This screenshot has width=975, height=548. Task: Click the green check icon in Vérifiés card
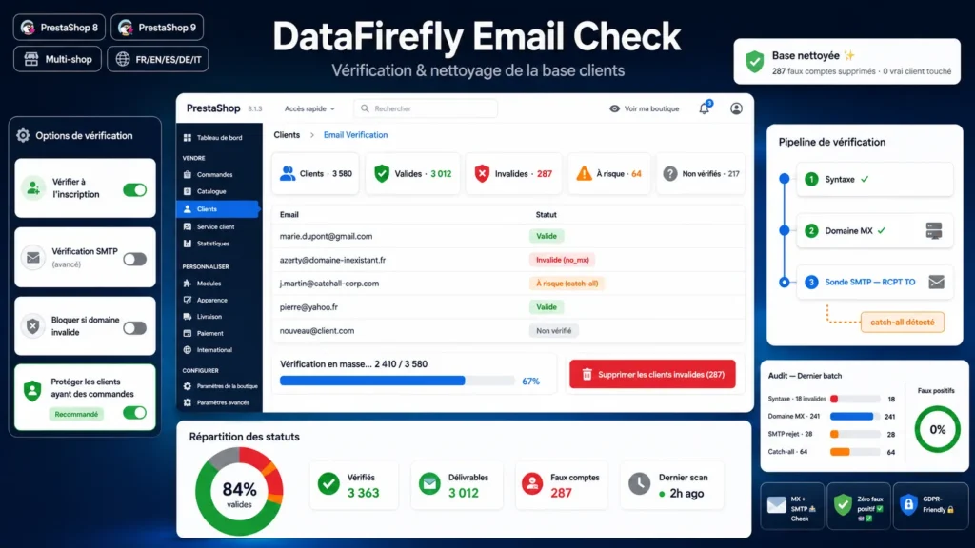click(x=328, y=484)
